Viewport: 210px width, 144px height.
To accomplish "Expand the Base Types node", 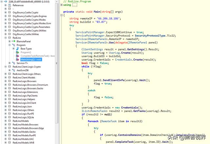I will 13,49.
